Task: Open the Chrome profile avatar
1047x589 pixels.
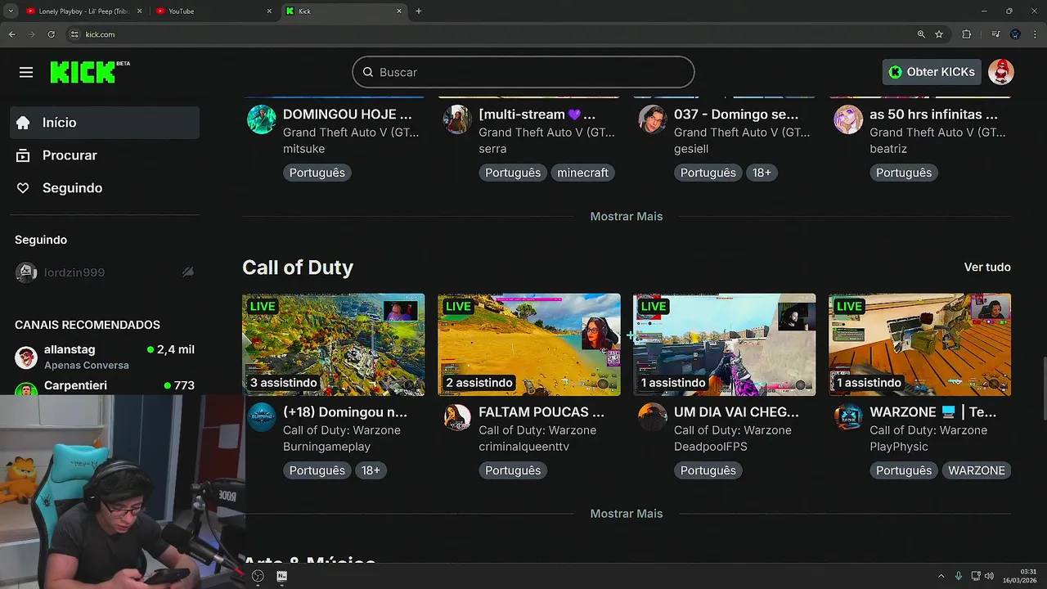Action: pos(1015,34)
